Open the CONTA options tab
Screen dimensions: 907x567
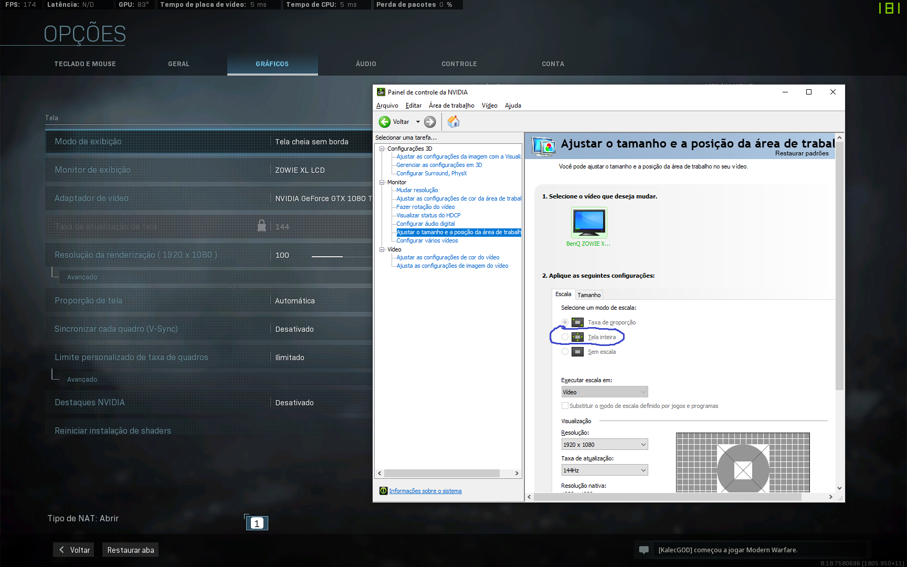pyautogui.click(x=553, y=64)
